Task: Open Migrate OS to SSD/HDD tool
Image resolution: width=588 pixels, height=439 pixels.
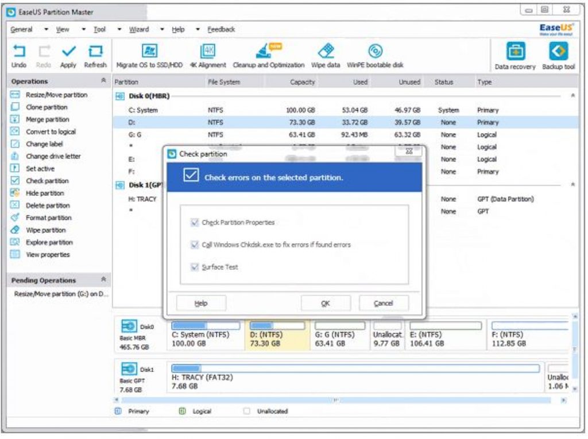Action: pos(149,56)
